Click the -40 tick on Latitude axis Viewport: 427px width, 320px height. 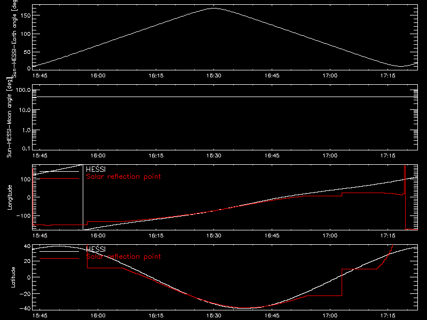tap(25, 309)
